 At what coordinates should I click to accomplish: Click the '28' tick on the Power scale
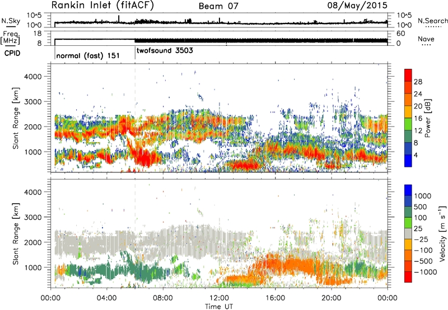point(418,82)
